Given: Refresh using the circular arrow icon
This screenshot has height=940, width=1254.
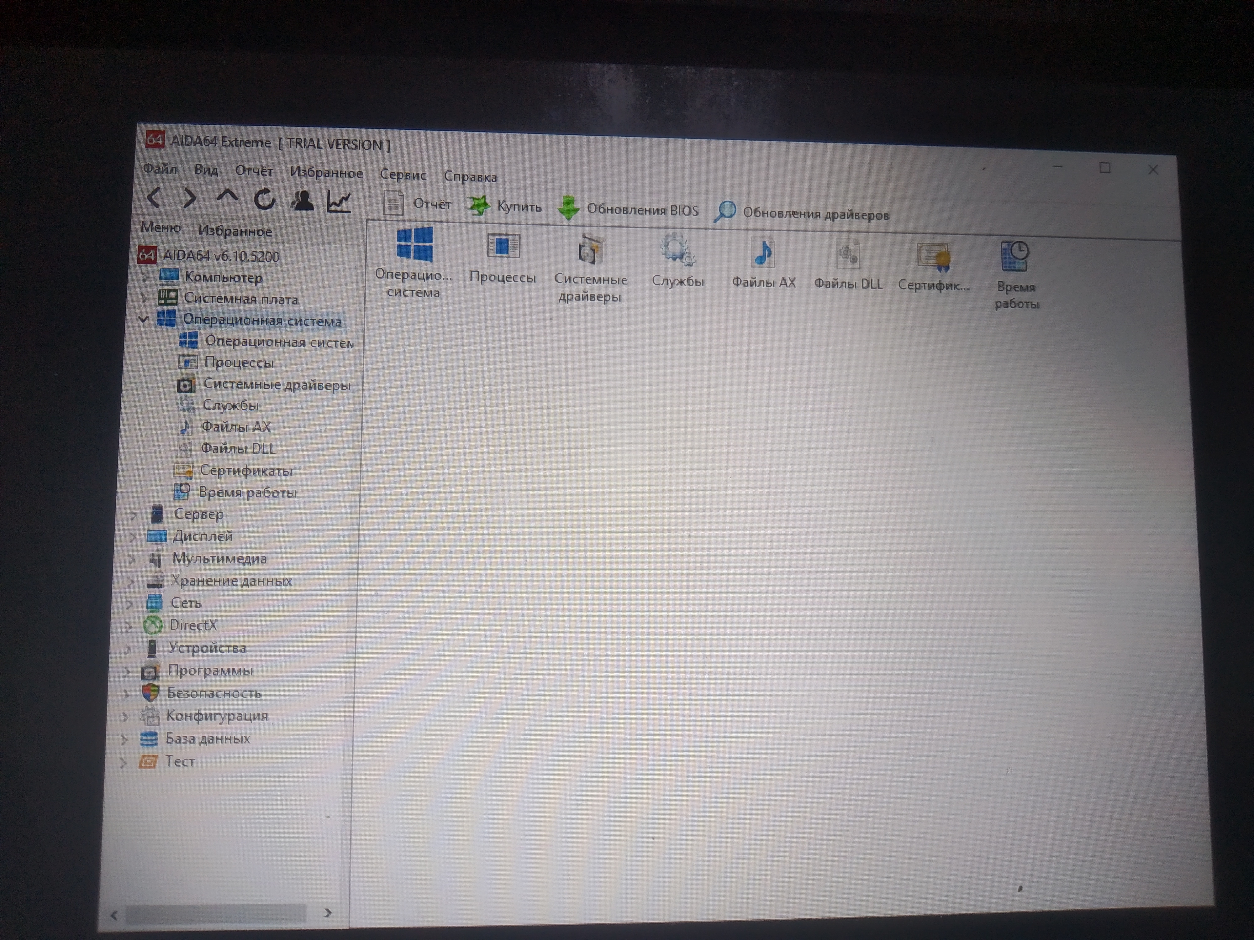Looking at the screenshot, I should [x=265, y=199].
